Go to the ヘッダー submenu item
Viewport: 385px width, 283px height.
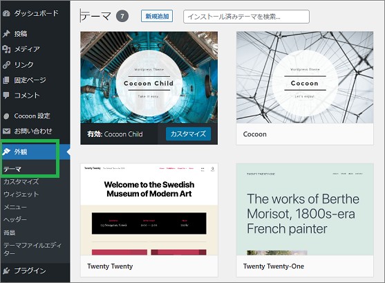(15, 219)
